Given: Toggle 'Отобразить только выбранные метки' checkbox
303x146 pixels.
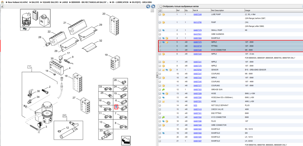Looking at the screenshot, I should [161, 6].
